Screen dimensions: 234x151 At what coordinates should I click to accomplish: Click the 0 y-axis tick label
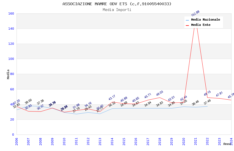coord(13,135)
